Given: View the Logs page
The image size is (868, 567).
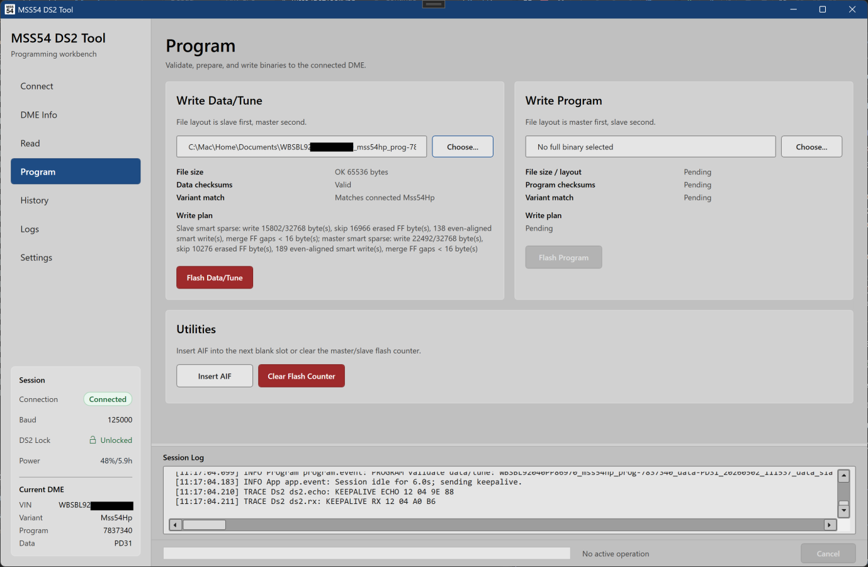Looking at the screenshot, I should (76, 229).
